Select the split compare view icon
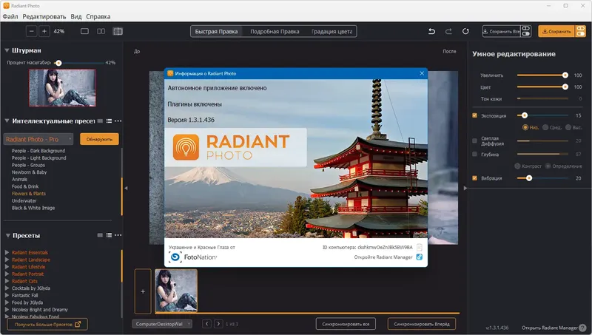The width and height of the screenshot is (592, 335). [118, 31]
